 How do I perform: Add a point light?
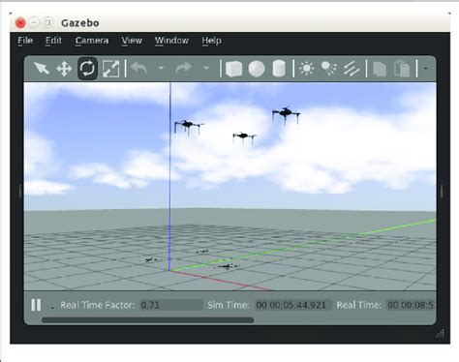click(306, 69)
